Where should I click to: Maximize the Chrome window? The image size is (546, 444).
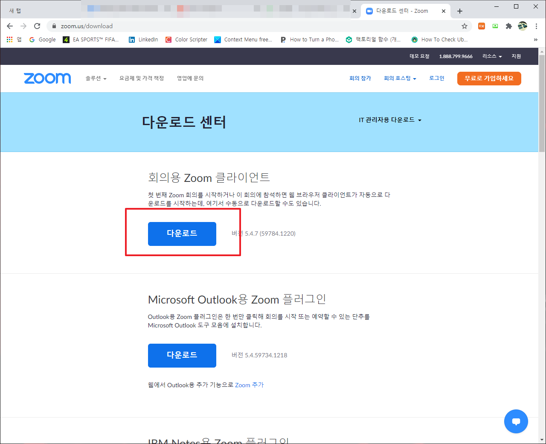click(x=516, y=6)
